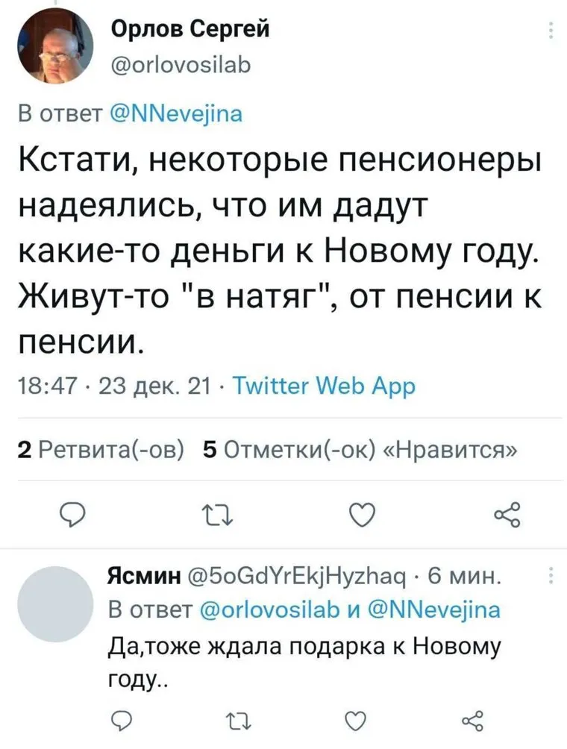
Task: View the 5 Отметки «Нравится» list
Action: pos(361,450)
